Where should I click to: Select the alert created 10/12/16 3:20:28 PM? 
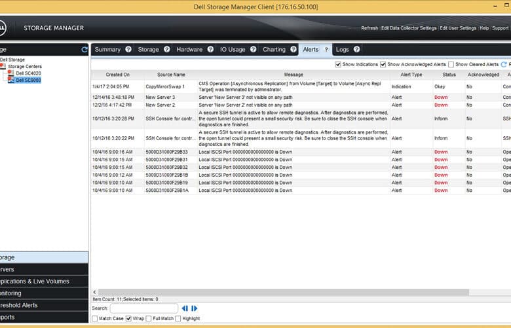[x=301, y=118]
